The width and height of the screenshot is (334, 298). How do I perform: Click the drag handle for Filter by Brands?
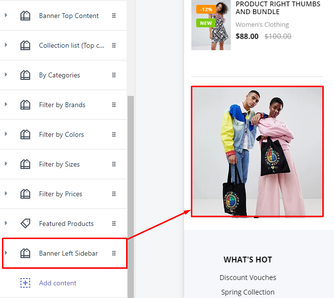tap(114, 105)
